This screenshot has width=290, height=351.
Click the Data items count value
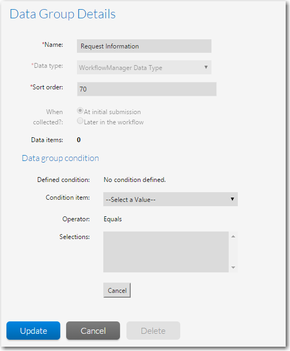[79, 140]
